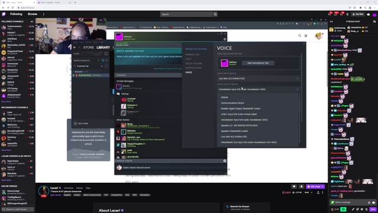Collapse the Followed Channels sidebar
Screen dimensions: 378x213
click(32, 21)
